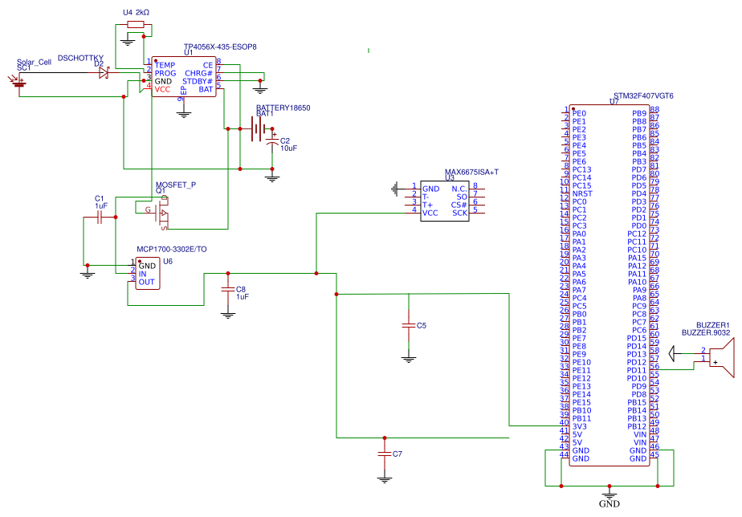Click the BATTERY18650 label
Image resolution: width=742 pixels, height=517 pixels.
(283, 108)
